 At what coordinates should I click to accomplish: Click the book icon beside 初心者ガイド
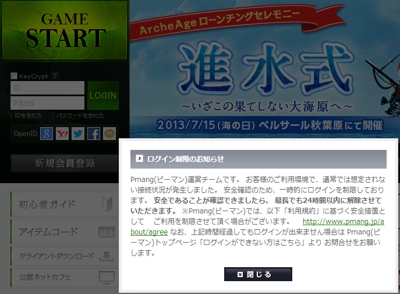tap(107, 204)
